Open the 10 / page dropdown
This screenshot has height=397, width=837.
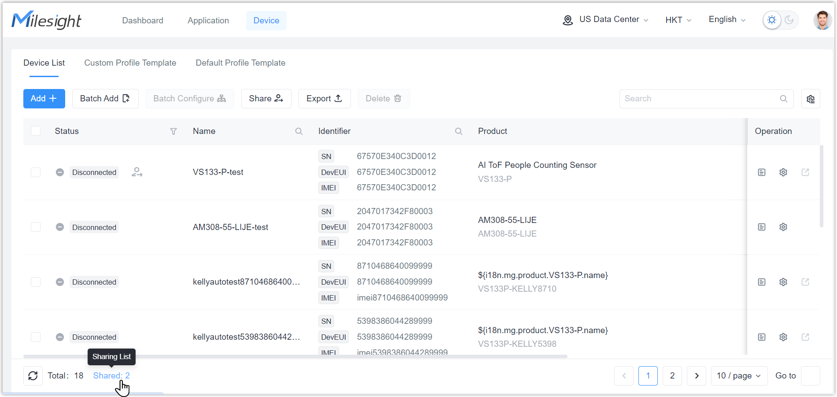[x=739, y=376]
